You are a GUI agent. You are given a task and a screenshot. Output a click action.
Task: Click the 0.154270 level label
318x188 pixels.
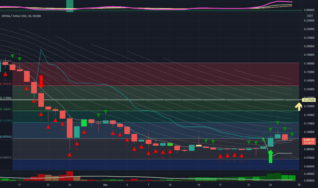6,84
